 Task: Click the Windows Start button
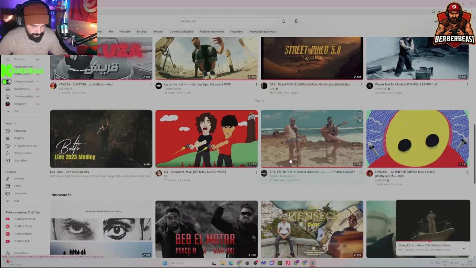[164, 263]
